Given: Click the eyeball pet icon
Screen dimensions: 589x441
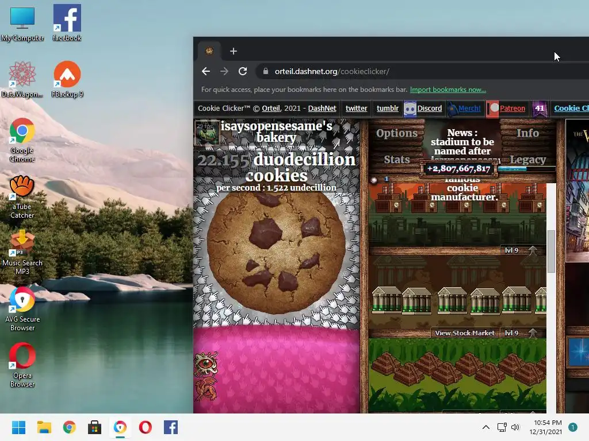Looking at the screenshot, I should 206,363.
